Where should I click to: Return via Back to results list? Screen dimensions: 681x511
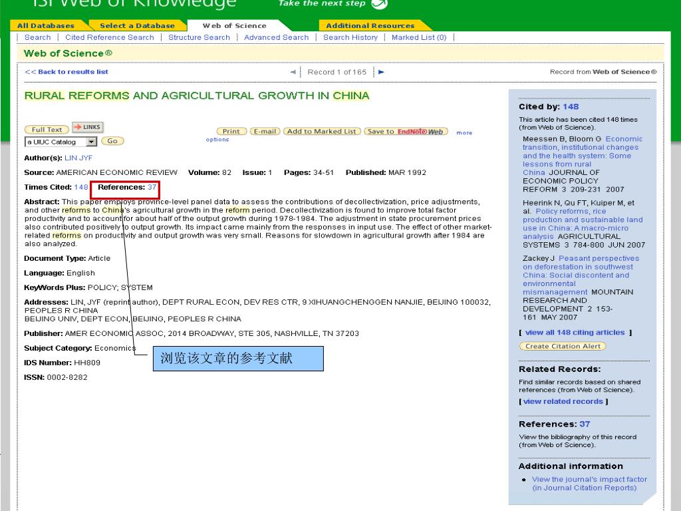(67, 72)
